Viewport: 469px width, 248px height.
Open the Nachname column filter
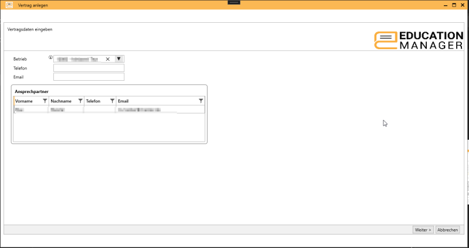80,101
